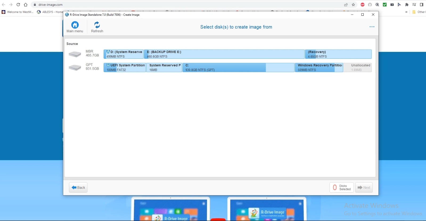
Task: Select D: (System Reserved) 499MB partition
Action: pyautogui.click(x=124, y=54)
